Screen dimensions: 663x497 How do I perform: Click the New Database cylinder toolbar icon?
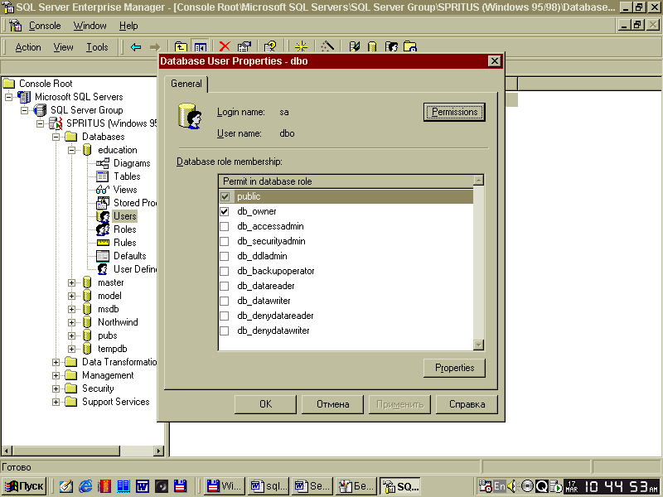pos(372,47)
